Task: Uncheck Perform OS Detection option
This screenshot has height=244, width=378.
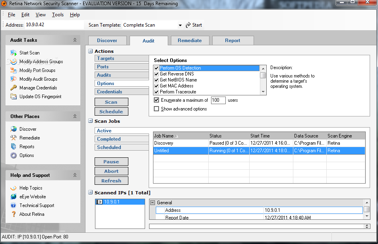Action: [x=157, y=68]
